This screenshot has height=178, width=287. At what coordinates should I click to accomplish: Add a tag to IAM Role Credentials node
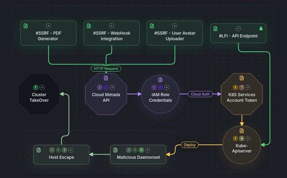tap(167, 87)
